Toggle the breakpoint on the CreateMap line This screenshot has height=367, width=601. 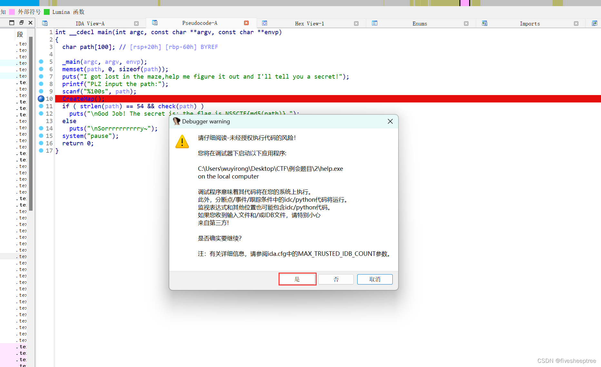(41, 99)
